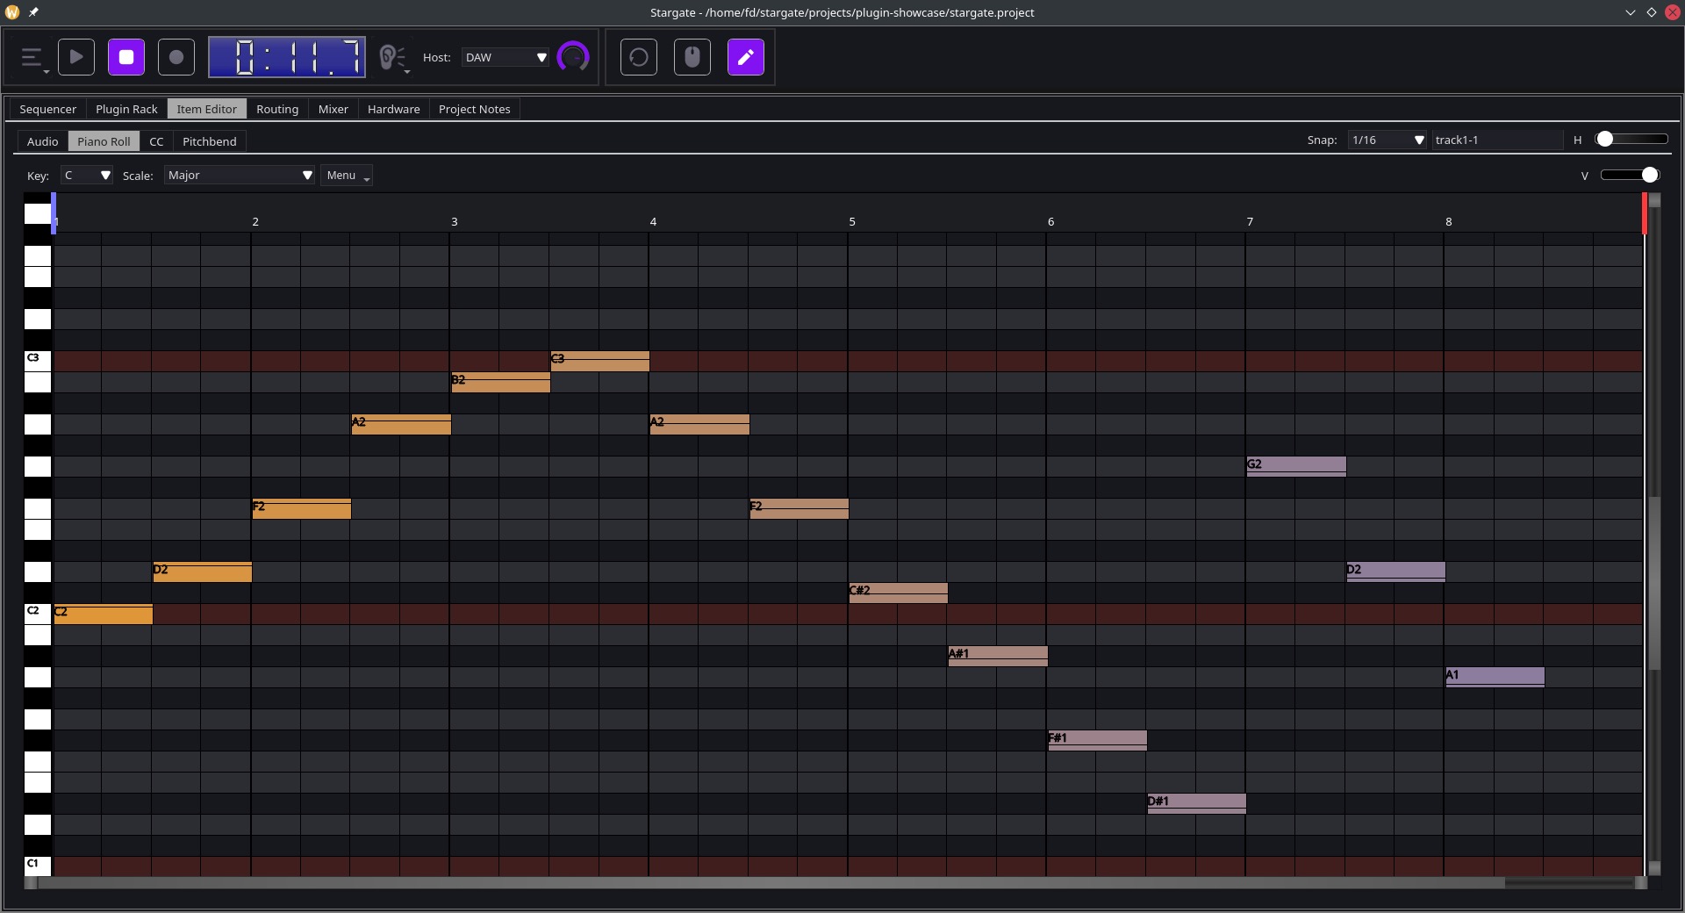Select the A1 note at bar 8
1685x913 pixels.
[x=1495, y=677]
